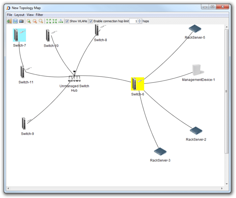Open the Layout menu
The image size is (236, 198).
tap(19, 15)
